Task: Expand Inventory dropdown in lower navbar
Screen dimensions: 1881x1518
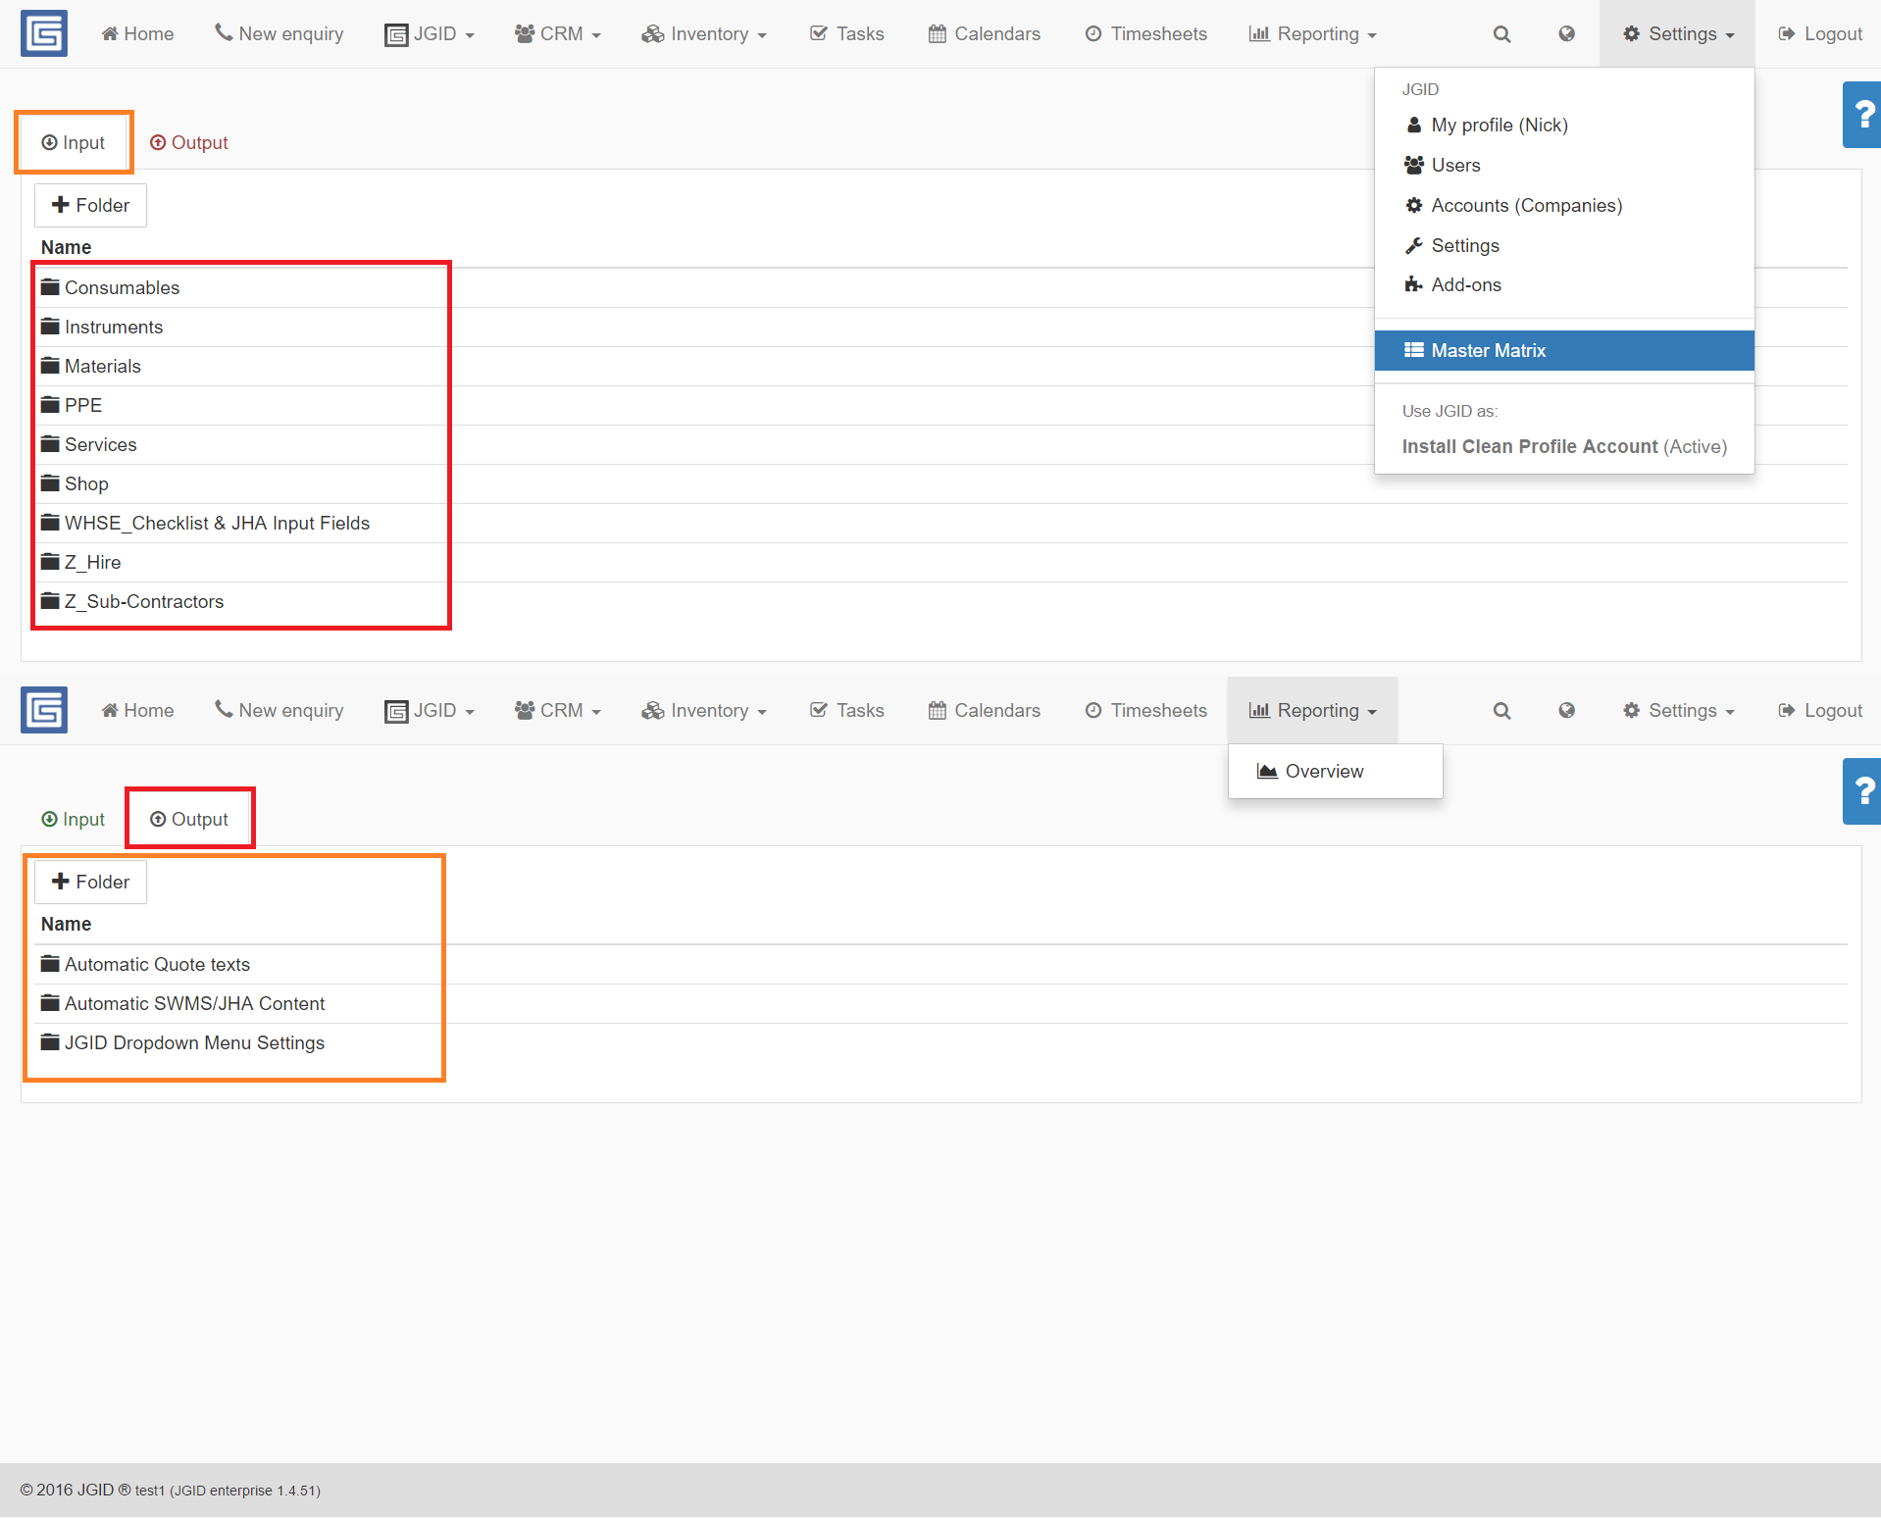Action: pos(704,710)
